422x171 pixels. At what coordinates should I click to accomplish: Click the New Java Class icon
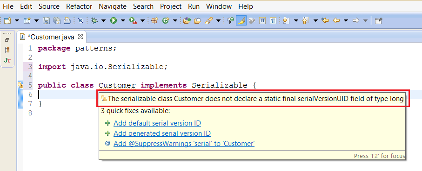(165, 20)
